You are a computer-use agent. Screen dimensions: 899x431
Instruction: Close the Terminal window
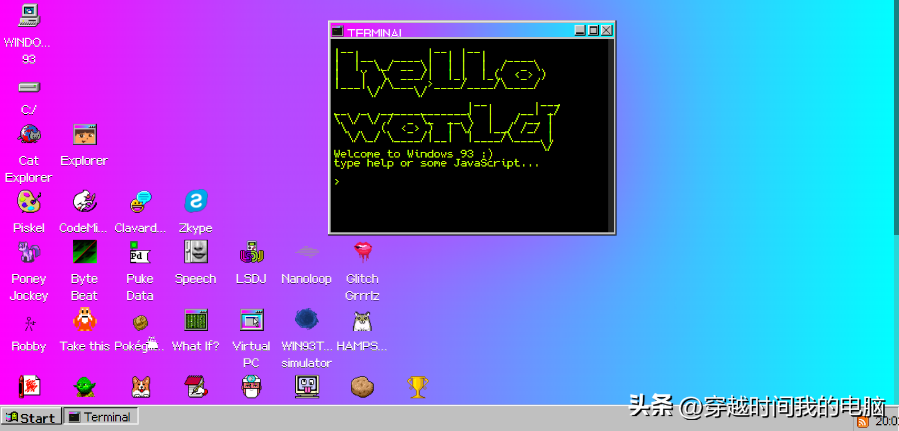(x=607, y=30)
